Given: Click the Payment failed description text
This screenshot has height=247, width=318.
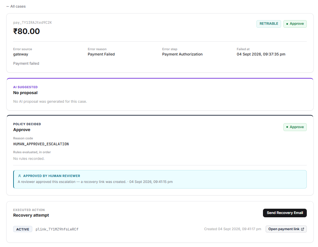Looking at the screenshot, I should 26,63.
